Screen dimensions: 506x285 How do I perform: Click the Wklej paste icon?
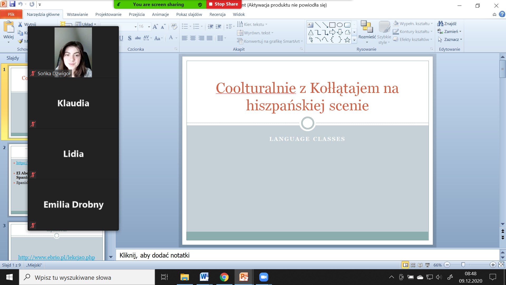click(9, 27)
